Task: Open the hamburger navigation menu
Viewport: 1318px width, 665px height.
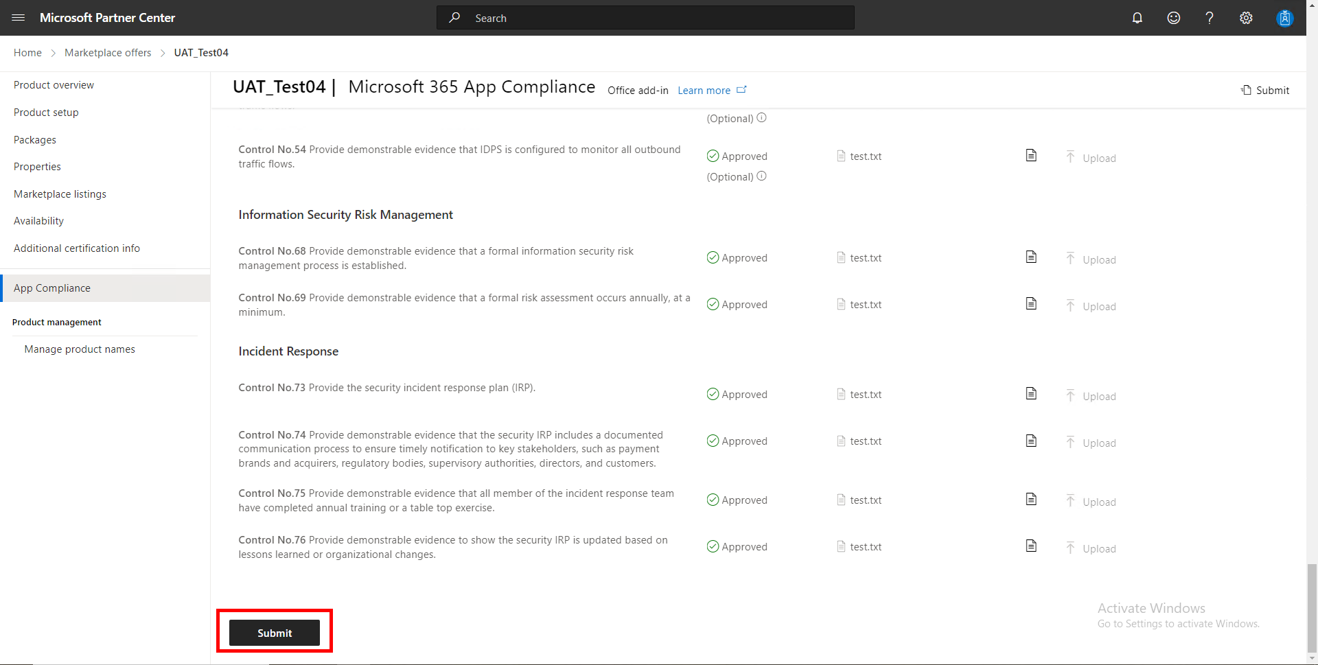Action: [x=19, y=18]
